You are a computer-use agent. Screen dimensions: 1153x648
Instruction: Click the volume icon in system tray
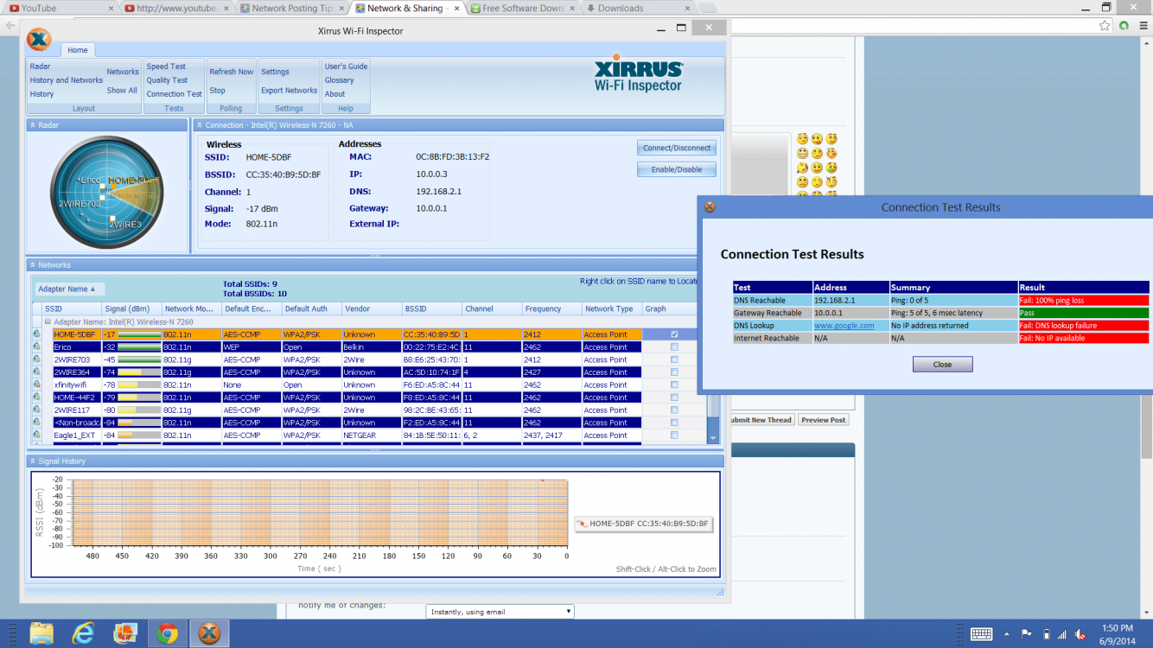coord(1081,634)
